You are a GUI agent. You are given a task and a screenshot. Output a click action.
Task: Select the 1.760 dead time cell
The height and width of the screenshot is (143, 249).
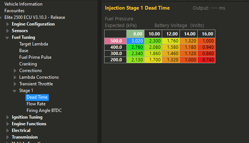[x=171, y=41]
